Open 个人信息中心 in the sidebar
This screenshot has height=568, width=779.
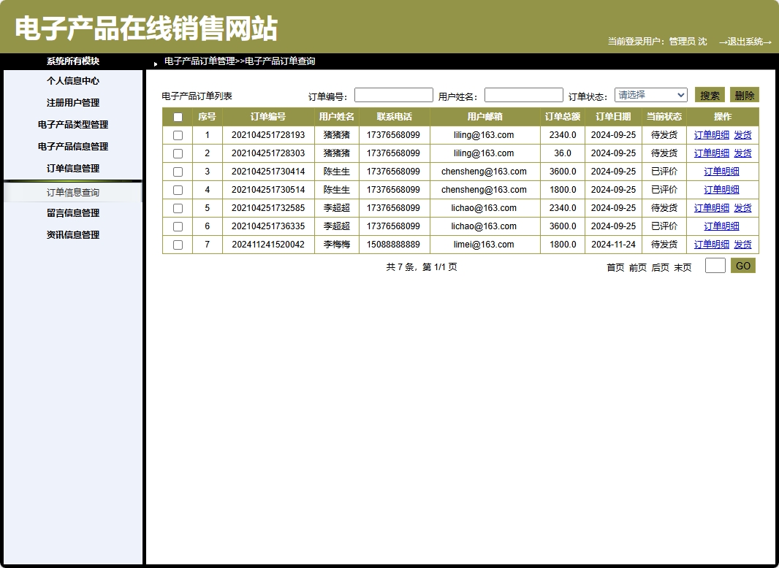[x=73, y=80]
